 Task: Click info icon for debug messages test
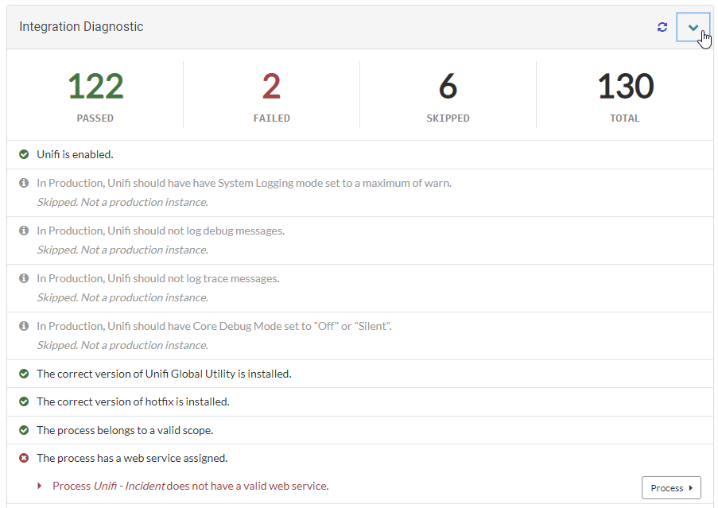24,231
